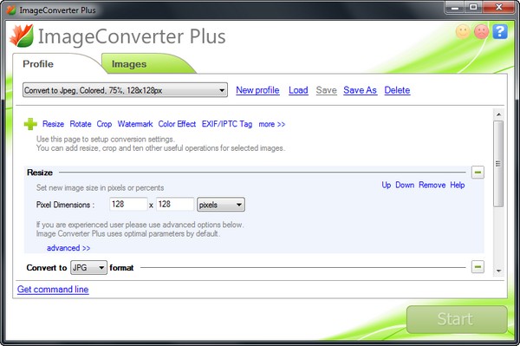The image size is (520, 346).
Task: Click the Load profile link
Action: click(298, 90)
